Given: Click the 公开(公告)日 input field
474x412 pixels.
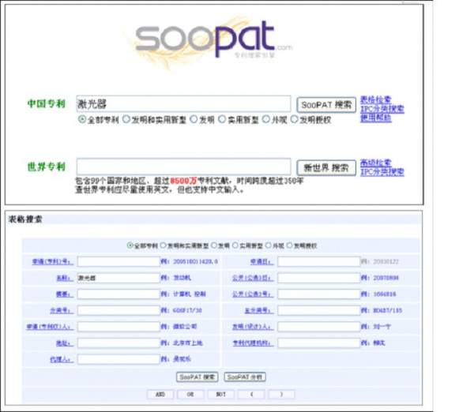Looking at the screenshot, I should coord(319,278).
